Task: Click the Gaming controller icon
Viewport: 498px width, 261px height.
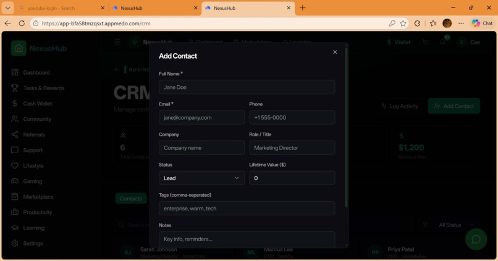Action: tap(15, 181)
